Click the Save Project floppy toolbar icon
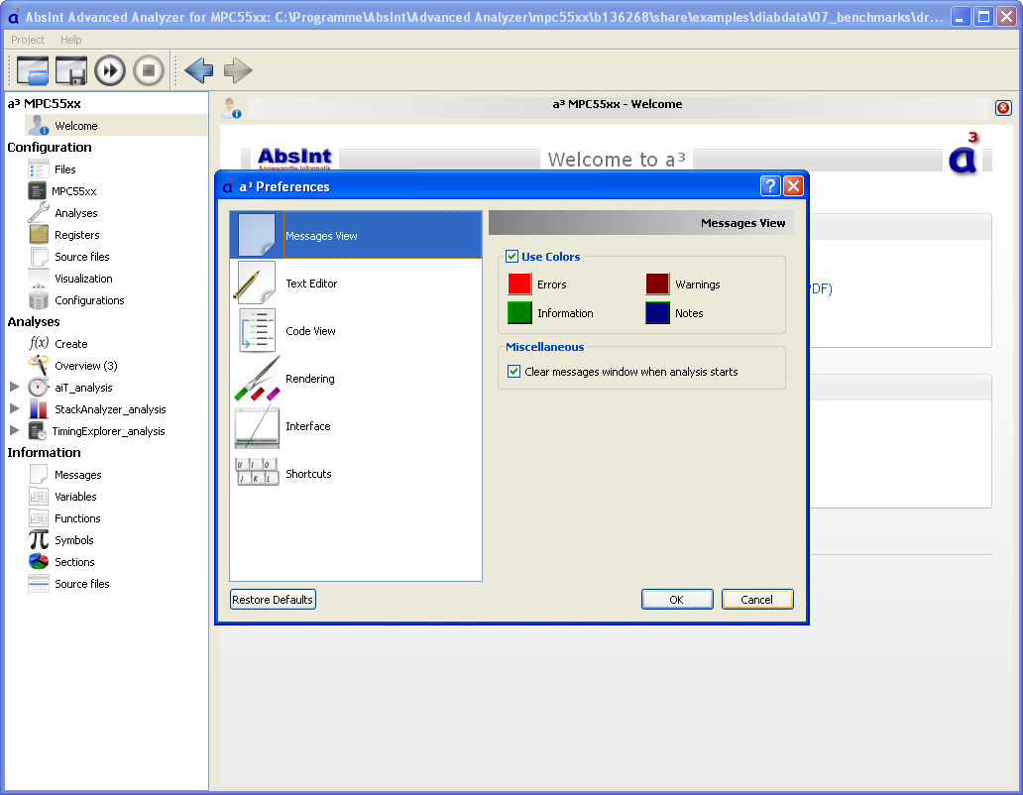Viewport: 1023px width, 795px height. [x=71, y=70]
